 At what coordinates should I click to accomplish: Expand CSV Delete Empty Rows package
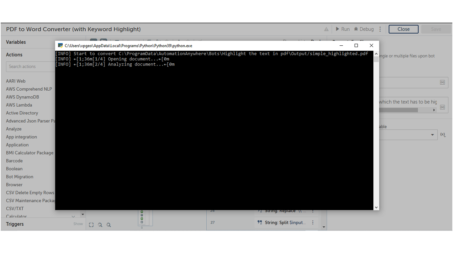[30, 193]
